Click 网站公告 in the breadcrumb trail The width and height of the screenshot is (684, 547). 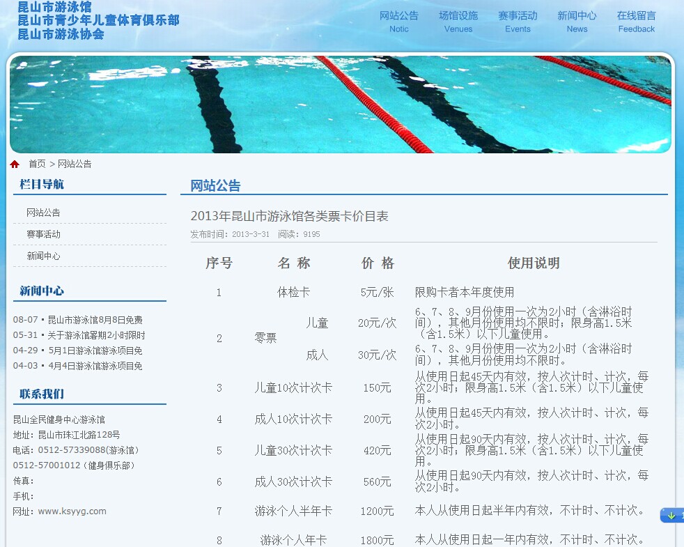click(x=75, y=164)
